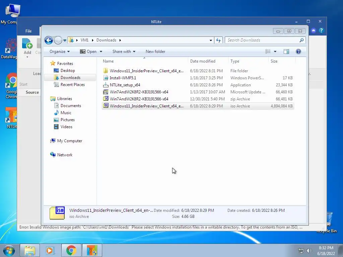The image size is (343, 257).
Task: Select Downloads in navigation pane
Action: click(x=70, y=77)
